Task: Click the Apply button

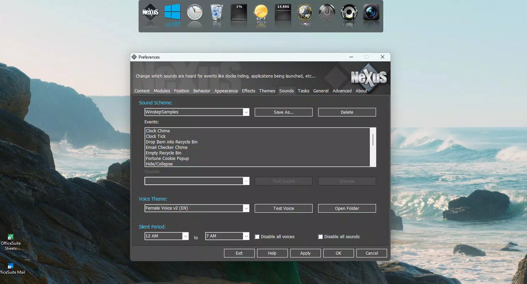Action: pos(305,253)
